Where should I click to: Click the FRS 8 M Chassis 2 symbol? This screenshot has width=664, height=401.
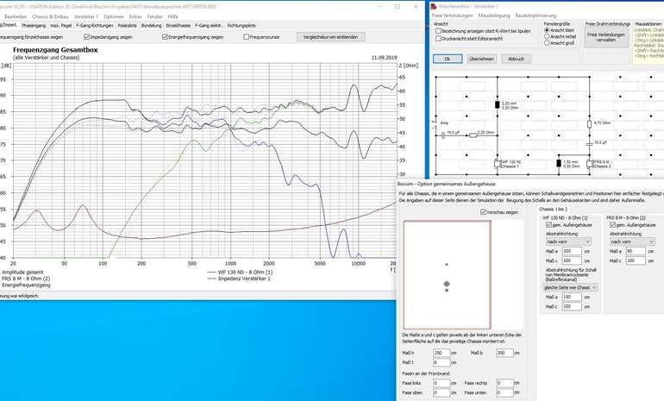point(590,162)
